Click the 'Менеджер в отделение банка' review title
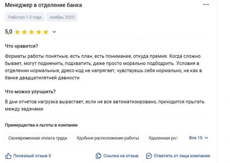 point(43,5)
